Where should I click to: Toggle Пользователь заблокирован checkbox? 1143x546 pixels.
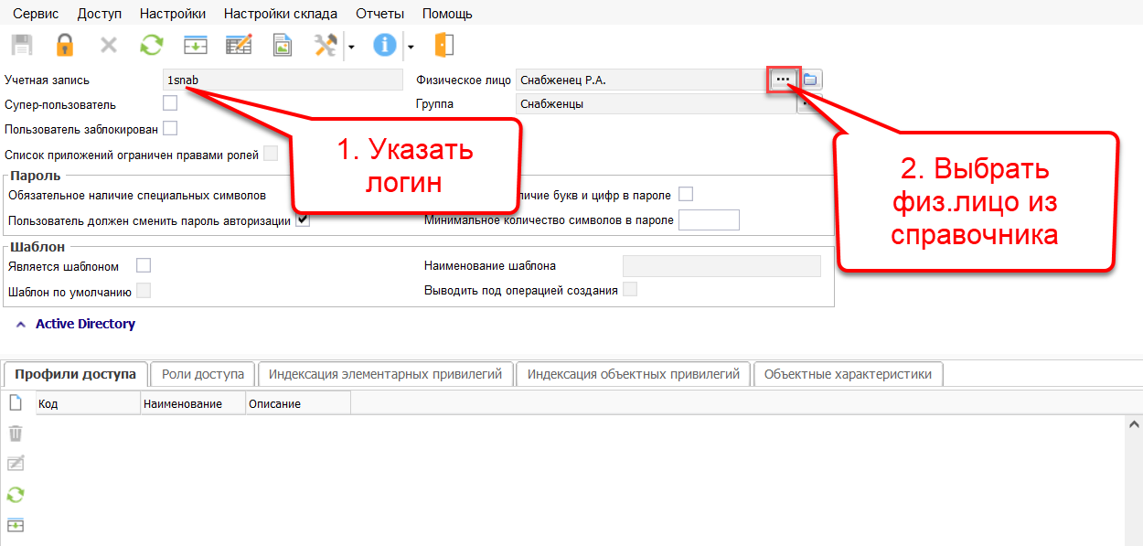[x=169, y=128]
